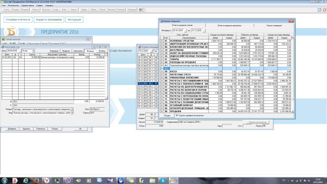Screen dimensions: 327x184
Task: Launch Skype from the taskbar
Action: (163, 180)
